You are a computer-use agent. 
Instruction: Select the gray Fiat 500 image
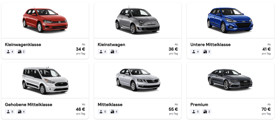click(x=137, y=20)
